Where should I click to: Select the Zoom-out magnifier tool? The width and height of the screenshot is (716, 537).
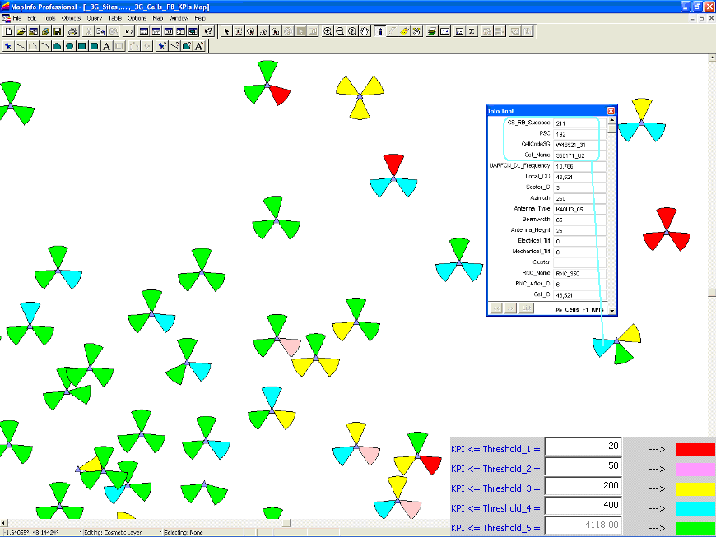coord(340,31)
